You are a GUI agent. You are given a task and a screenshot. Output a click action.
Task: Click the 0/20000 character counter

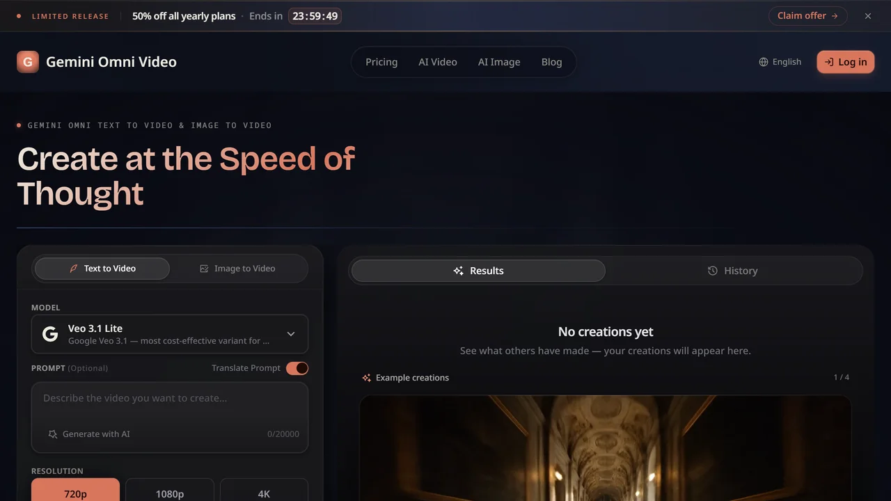(283, 434)
